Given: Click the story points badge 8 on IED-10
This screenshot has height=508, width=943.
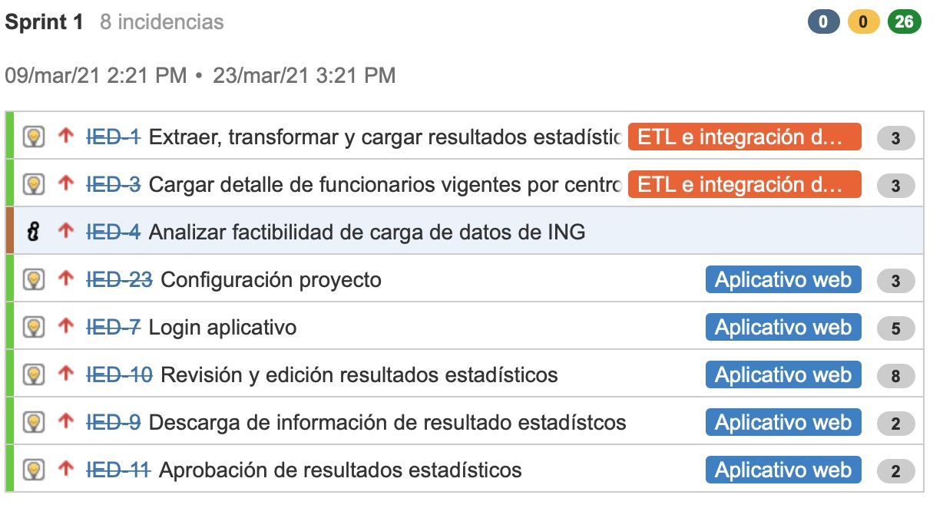Looking at the screenshot, I should (895, 375).
